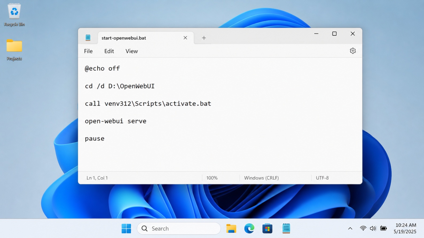Screen dimensions: 424x238
Task: Click the 100% zoom level in status bar
Action: click(x=212, y=178)
